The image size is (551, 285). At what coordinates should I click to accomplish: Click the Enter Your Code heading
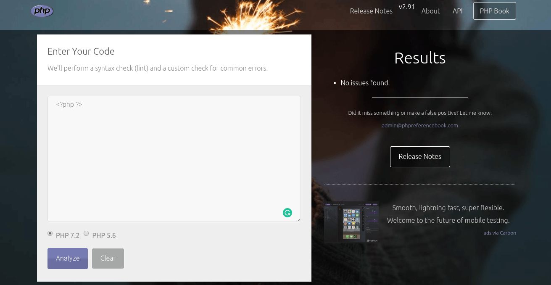[x=81, y=51]
